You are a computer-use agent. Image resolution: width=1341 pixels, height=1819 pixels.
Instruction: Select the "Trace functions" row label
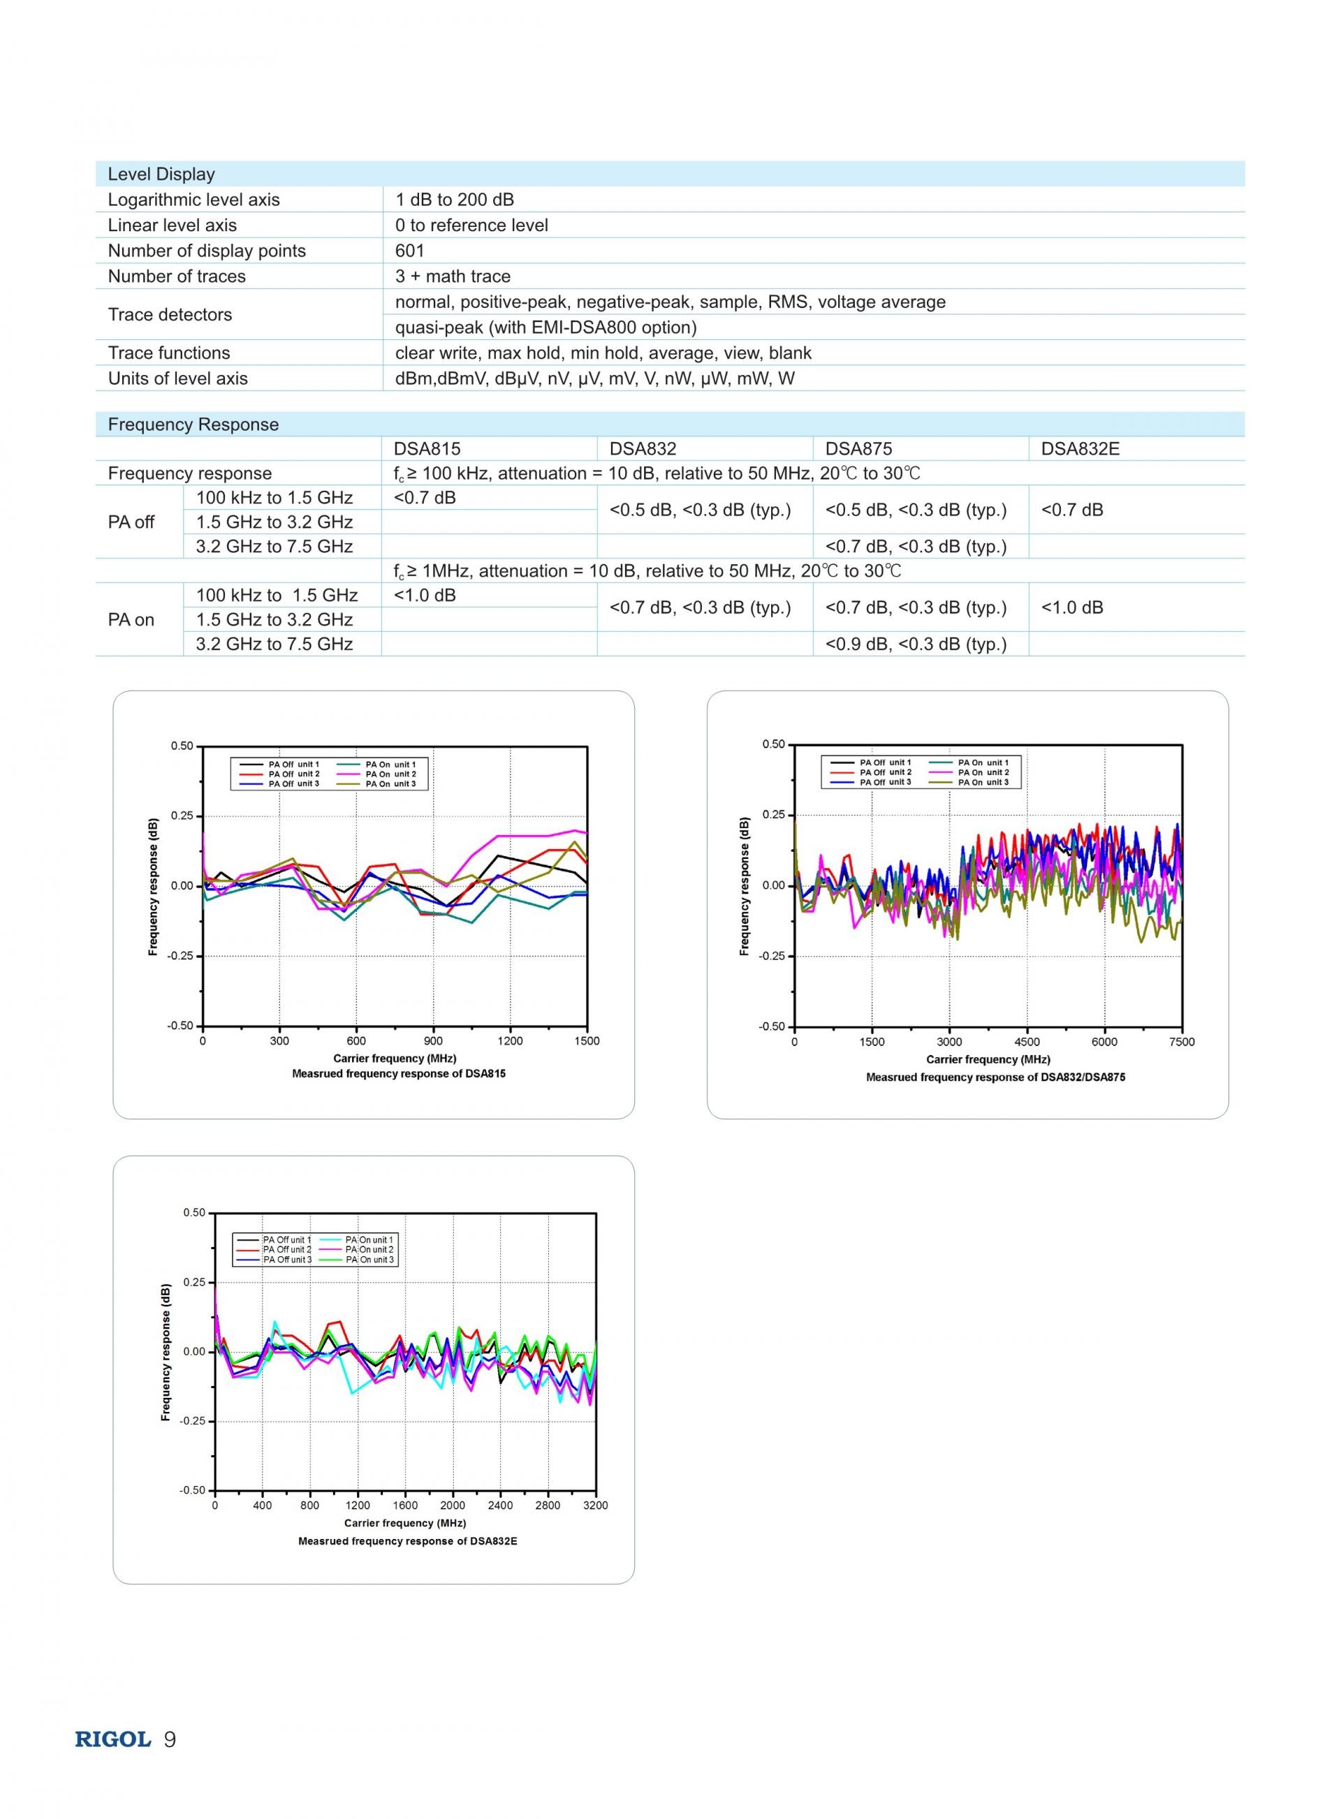(169, 353)
